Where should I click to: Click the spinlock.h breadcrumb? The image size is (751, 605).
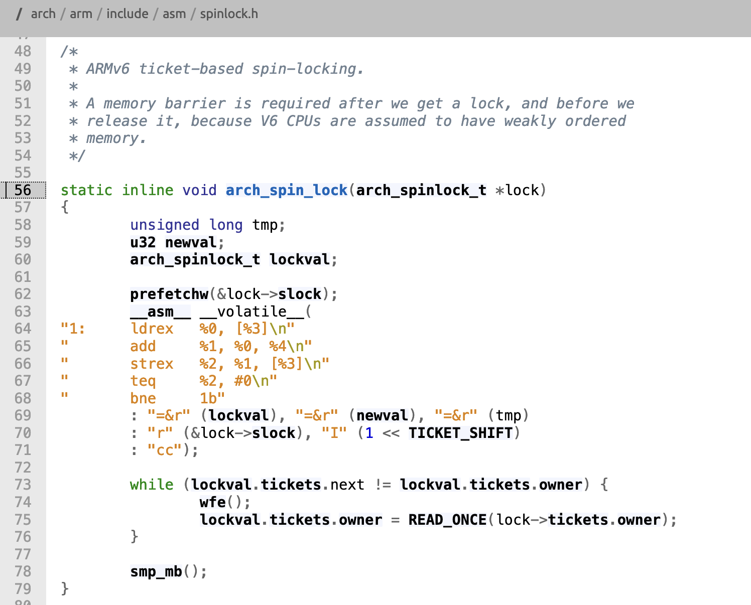click(229, 14)
